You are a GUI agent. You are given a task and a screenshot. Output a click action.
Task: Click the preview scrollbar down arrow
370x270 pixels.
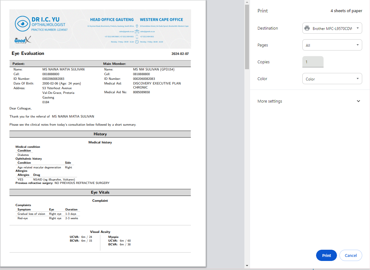click(247, 266)
